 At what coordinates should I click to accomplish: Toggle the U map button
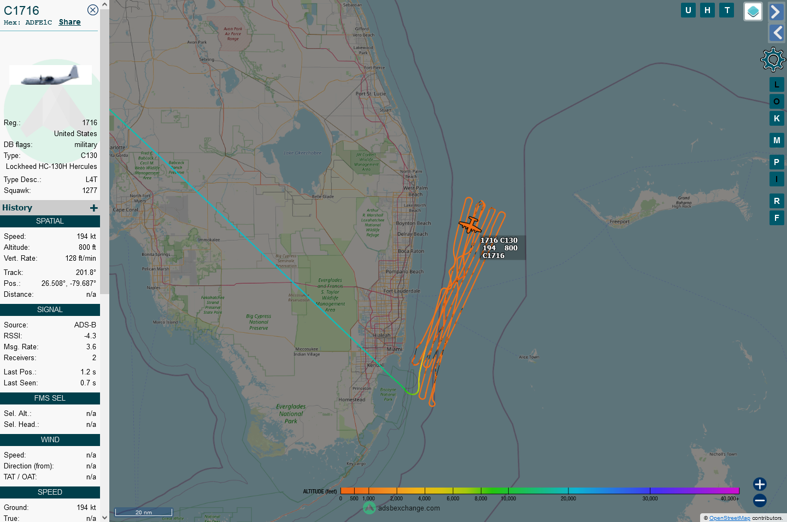[x=688, y=10]
